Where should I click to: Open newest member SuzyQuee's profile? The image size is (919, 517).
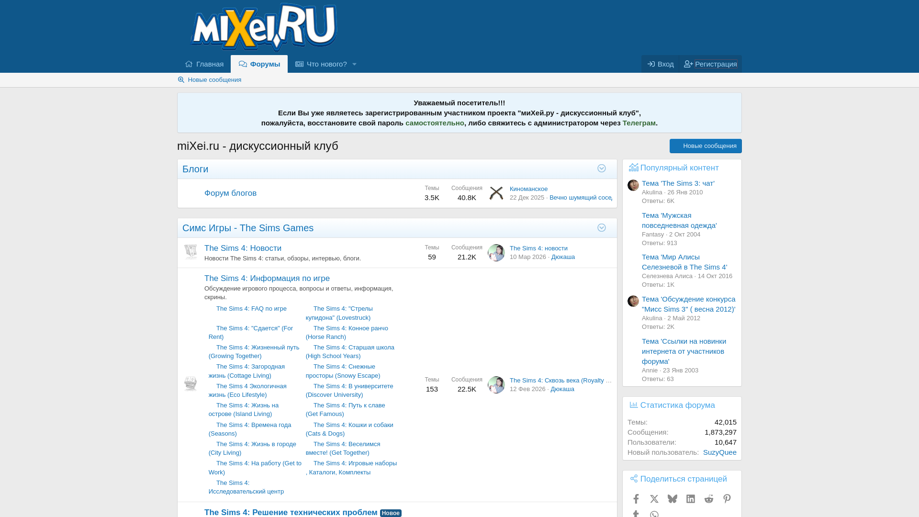720,452
